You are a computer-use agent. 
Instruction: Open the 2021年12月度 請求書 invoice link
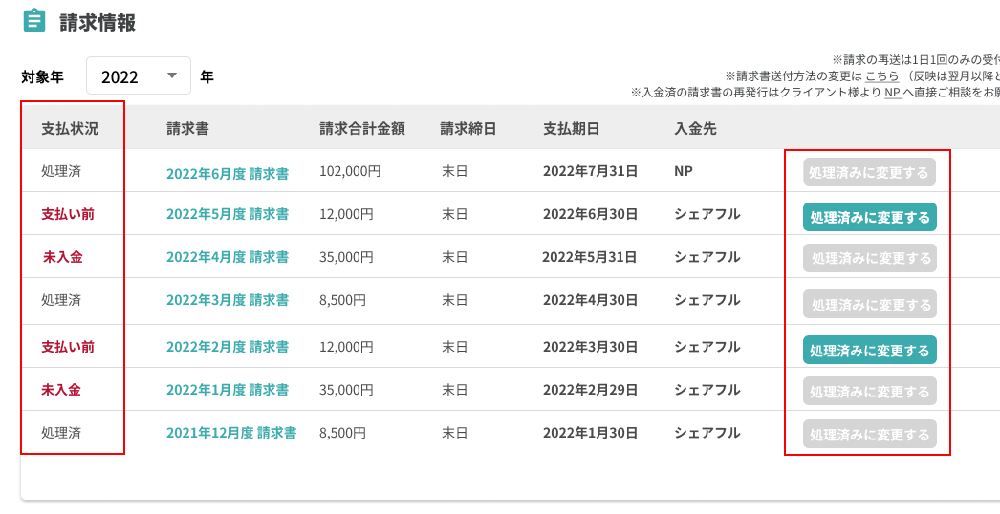(x=231, y=433)
